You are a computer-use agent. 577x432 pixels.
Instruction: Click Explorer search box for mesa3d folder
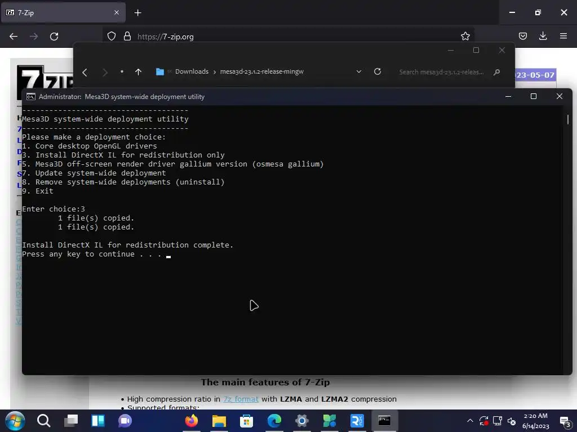(442, 72)
